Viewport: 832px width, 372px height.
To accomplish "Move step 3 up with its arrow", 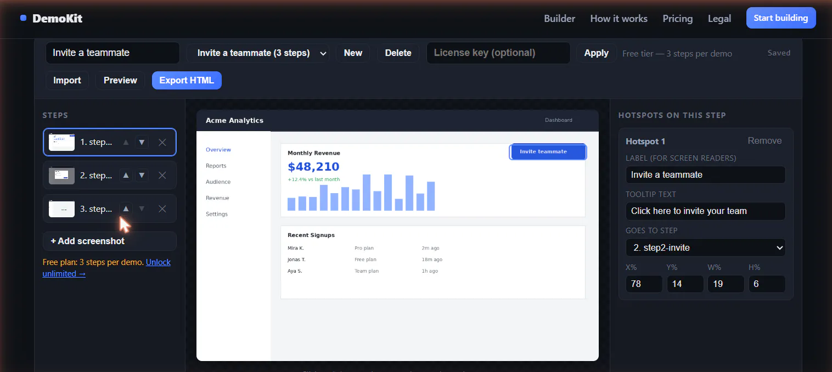I will pos(126,208).
